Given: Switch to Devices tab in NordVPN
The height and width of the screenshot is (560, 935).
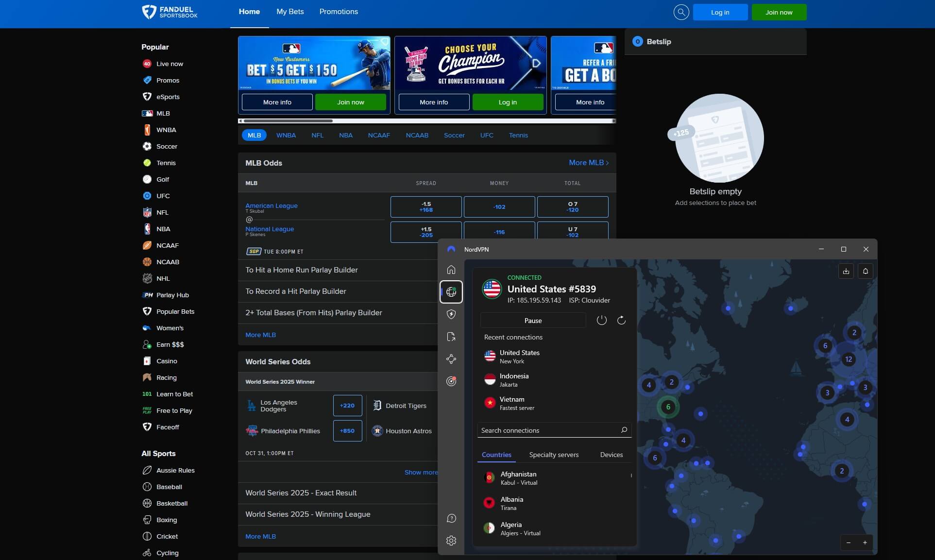Looking at the screenshot, I should pyautogui.click(x=611, y=455).
